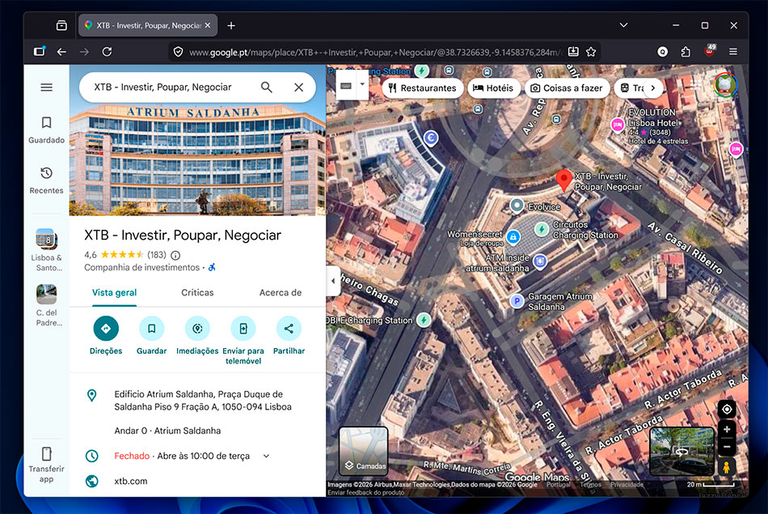Open the input tools dropdown arrow
The image size is (768, 514).
click(x=362, y=84)
